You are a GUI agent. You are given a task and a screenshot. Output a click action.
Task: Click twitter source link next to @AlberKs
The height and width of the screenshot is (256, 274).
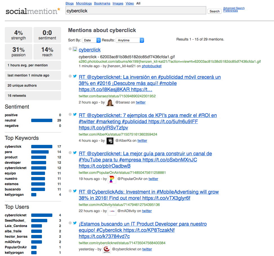pyautogui.click(x=142, y=141)
